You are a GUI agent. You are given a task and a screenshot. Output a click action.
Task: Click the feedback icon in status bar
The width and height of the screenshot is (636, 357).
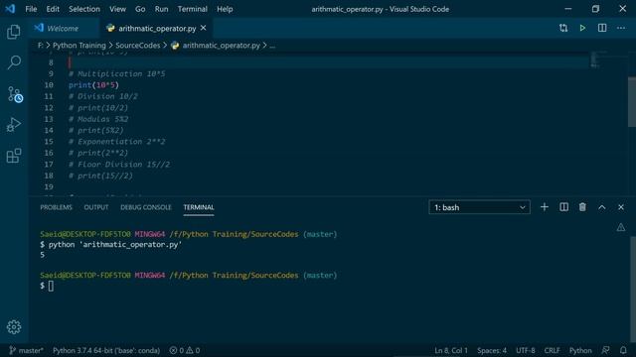[x=605, y=350]
